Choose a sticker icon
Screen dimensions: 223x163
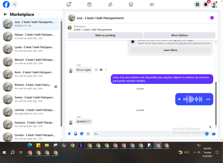[82, 134]
